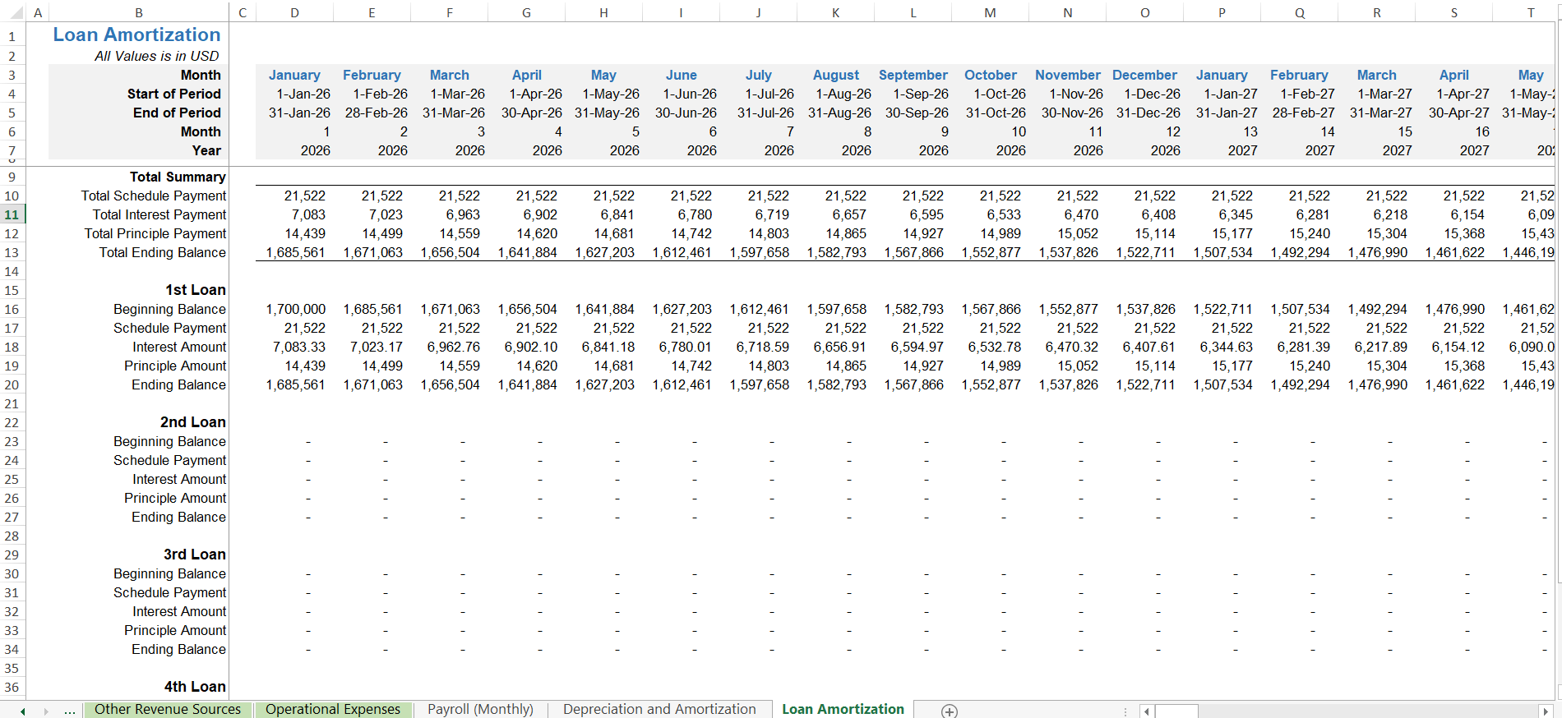Click the December month header cell
This screenshot has height=718, width=1562.
coord(1144,75)
